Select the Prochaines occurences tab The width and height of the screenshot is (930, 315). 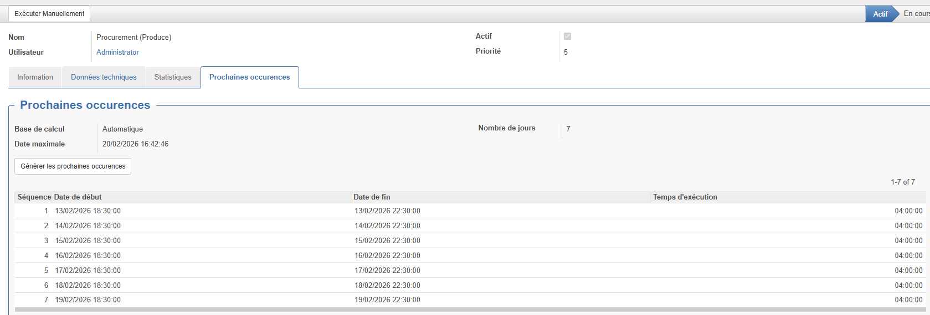click(249, 77)
